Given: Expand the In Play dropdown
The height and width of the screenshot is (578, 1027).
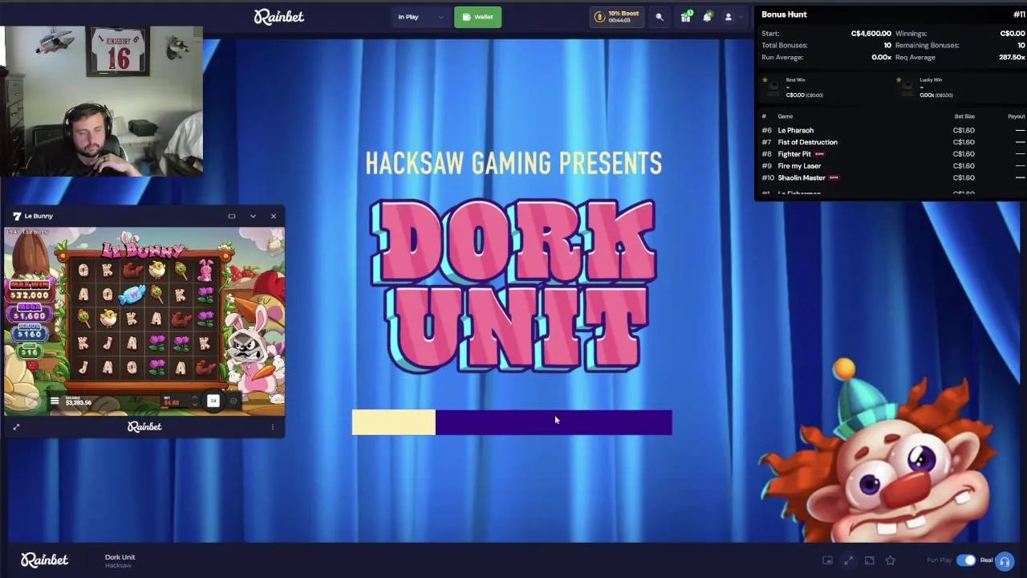Looking at the screenshot, I should 420,17.
